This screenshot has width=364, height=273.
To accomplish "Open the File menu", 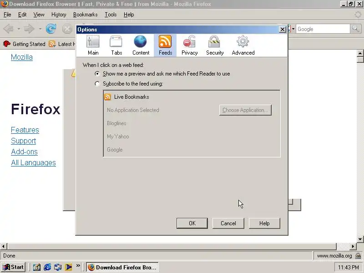I will point(7,15).
